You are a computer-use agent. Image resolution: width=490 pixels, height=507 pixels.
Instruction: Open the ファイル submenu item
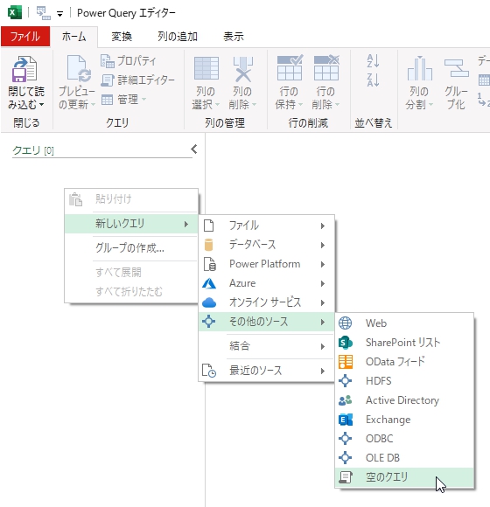coord(266,226)
